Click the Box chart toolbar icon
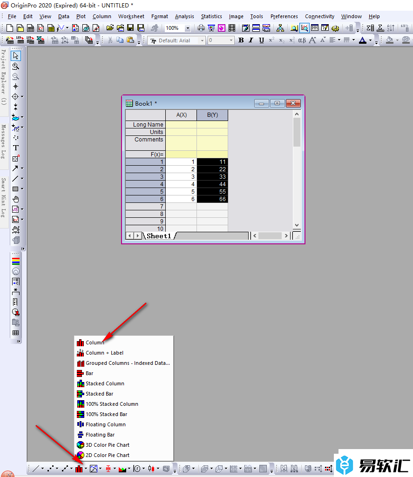The image size is (413, 477). point(108,469)
